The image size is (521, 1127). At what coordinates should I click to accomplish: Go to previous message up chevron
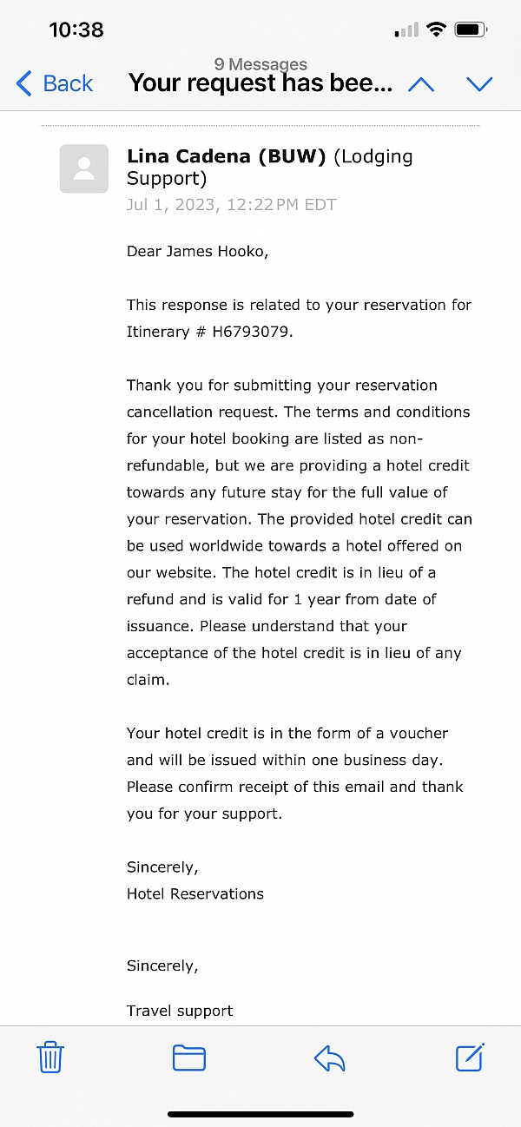pos(421,84)
